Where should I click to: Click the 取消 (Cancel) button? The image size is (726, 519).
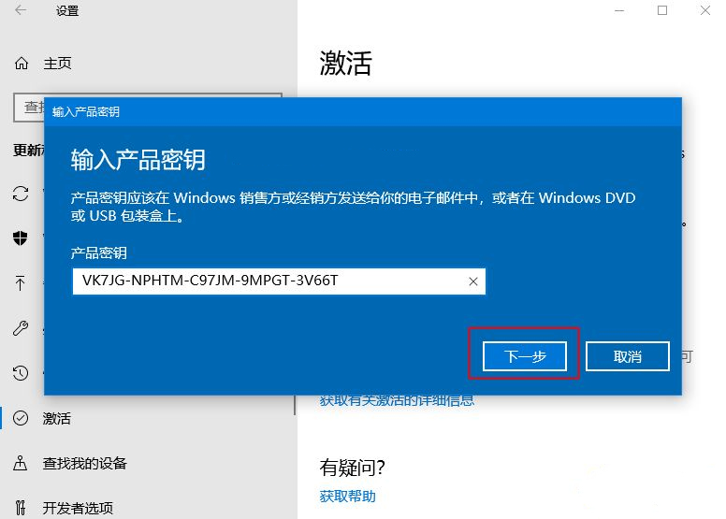[x=628, y=356]
